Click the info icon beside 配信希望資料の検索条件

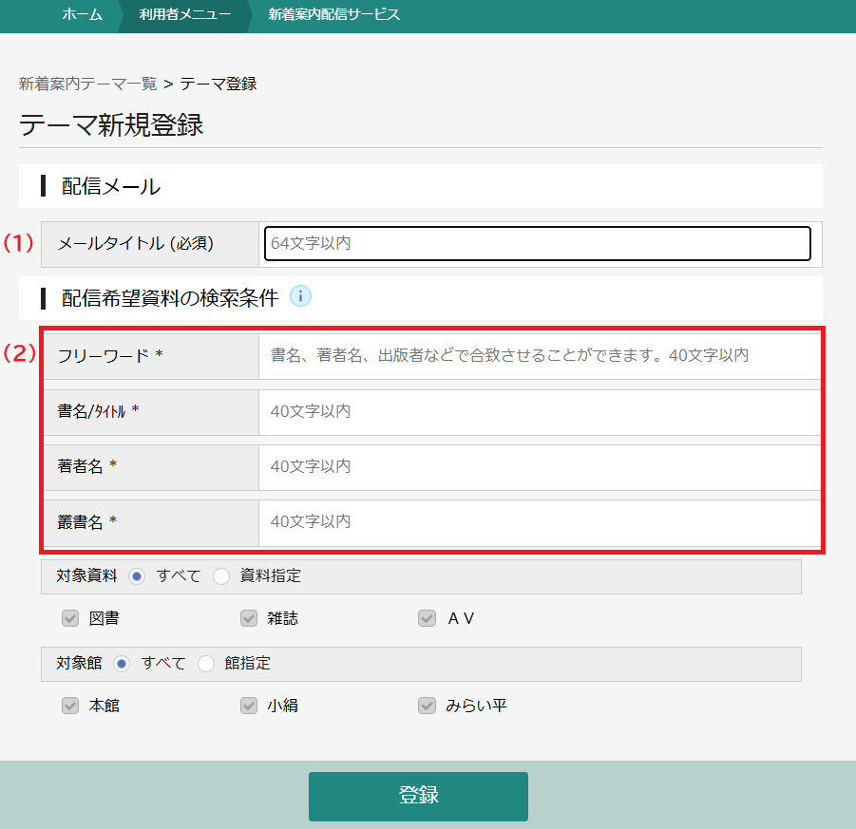[300, 296]
